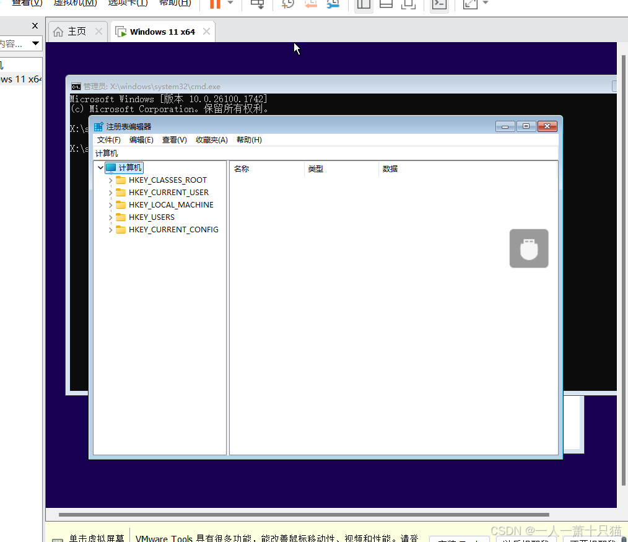Click the VM running icon on Windows 11 tab
The width and height of the screenshot is (628, 542).
(121, 32)
